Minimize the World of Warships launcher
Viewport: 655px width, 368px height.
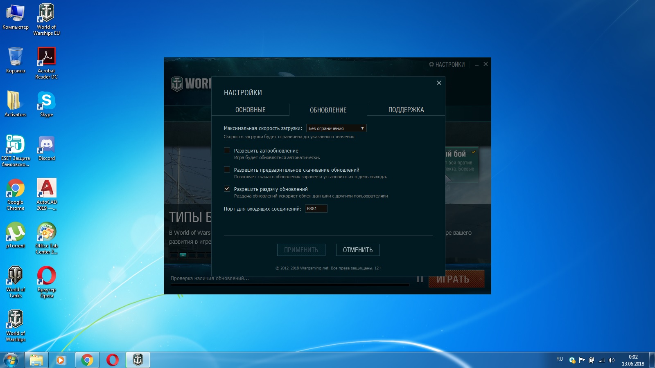(x=477, y=65)
